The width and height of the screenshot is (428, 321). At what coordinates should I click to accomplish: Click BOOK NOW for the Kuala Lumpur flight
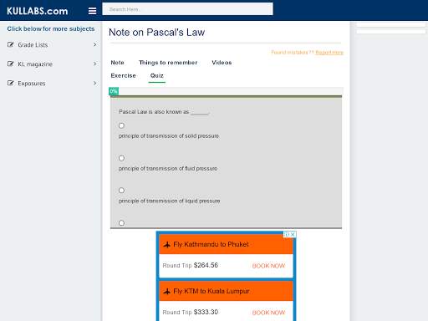[268, 313]
